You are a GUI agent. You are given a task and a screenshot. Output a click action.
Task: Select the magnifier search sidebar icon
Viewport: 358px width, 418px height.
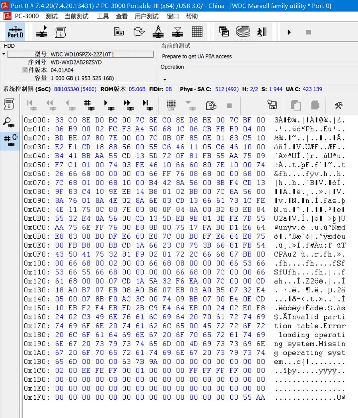point(9,122)
